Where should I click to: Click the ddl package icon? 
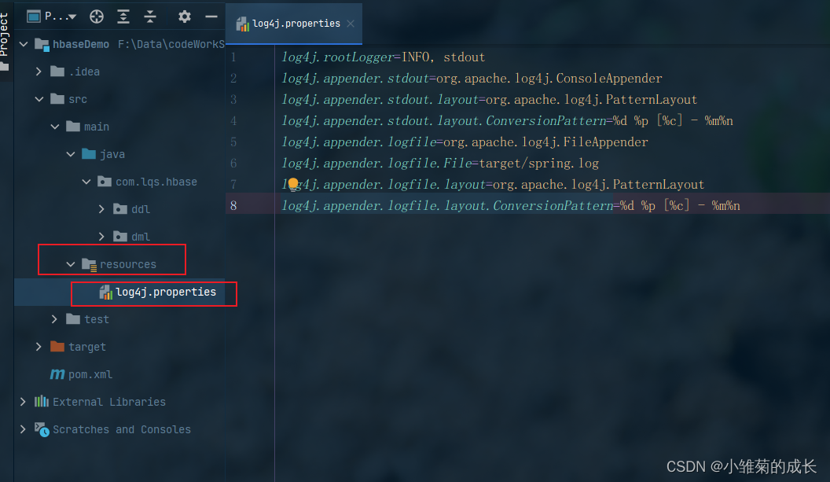click(121, 208)
